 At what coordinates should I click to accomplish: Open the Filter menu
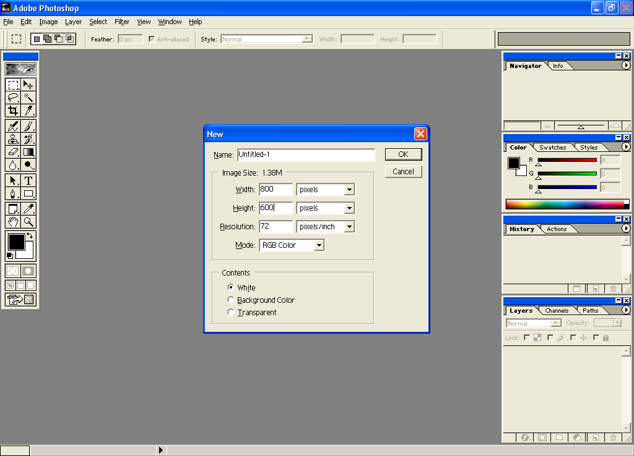coord(122,22)
